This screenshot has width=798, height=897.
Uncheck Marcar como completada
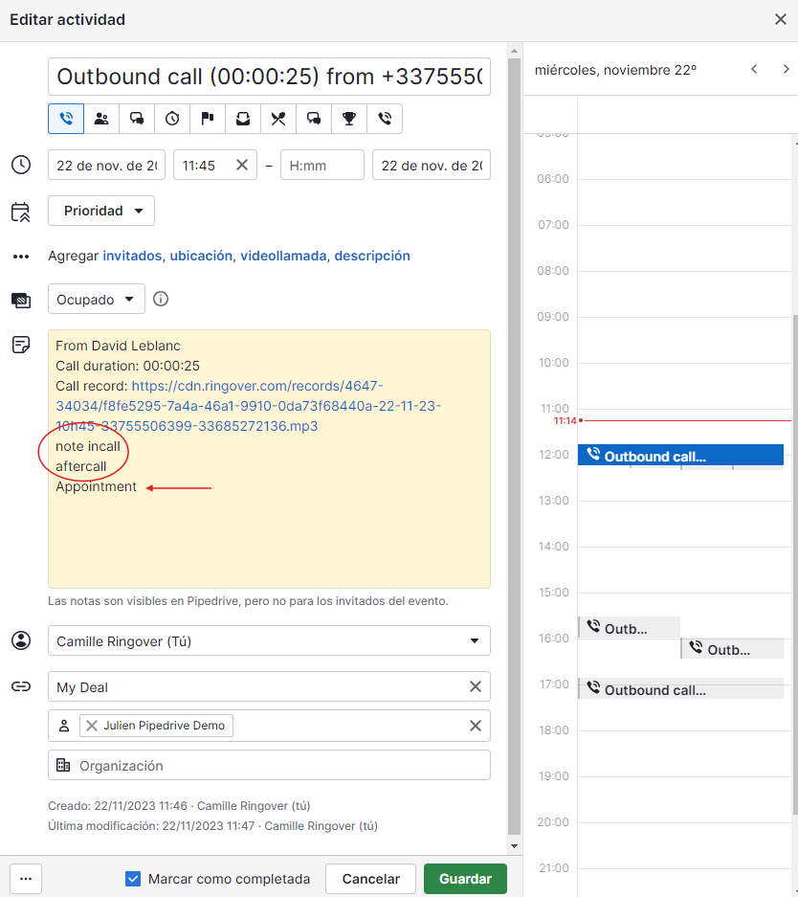coord(133,879)
